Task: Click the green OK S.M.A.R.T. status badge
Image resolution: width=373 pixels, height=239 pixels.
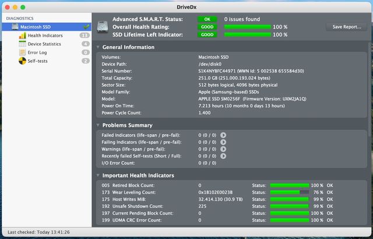Action: click(x=206, y=19)
